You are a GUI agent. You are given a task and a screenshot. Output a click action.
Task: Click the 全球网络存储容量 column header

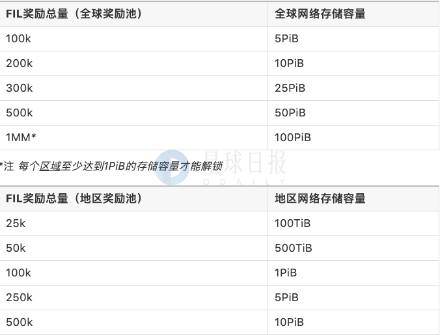pos(320,14)
